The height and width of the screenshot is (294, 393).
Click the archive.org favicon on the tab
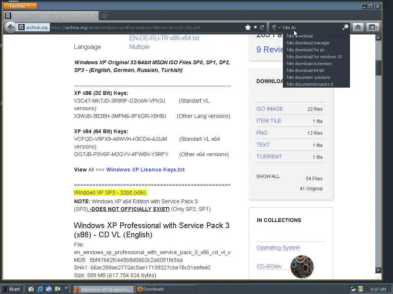[x=8, y=16]
